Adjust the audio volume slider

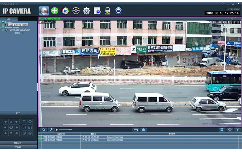click(65, 130)
